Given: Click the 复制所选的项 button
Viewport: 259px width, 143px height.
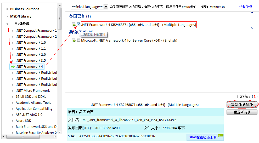Looking at the screenshot, I should click(242, 105).
